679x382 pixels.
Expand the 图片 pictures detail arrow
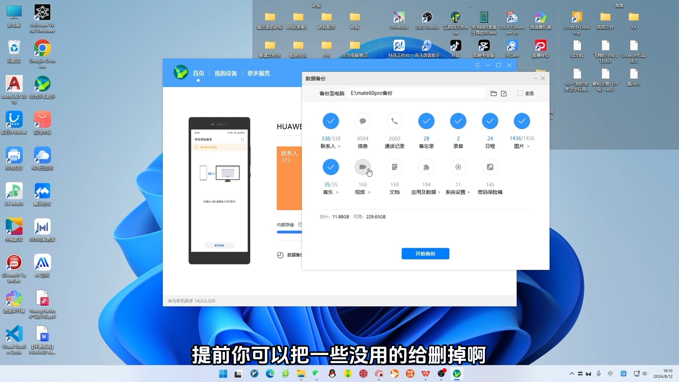coord(528,146)
